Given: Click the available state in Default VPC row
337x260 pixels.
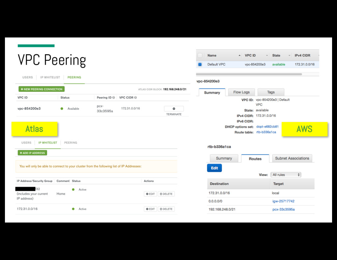Looking at the screenshot, I should tap(278, 64).
